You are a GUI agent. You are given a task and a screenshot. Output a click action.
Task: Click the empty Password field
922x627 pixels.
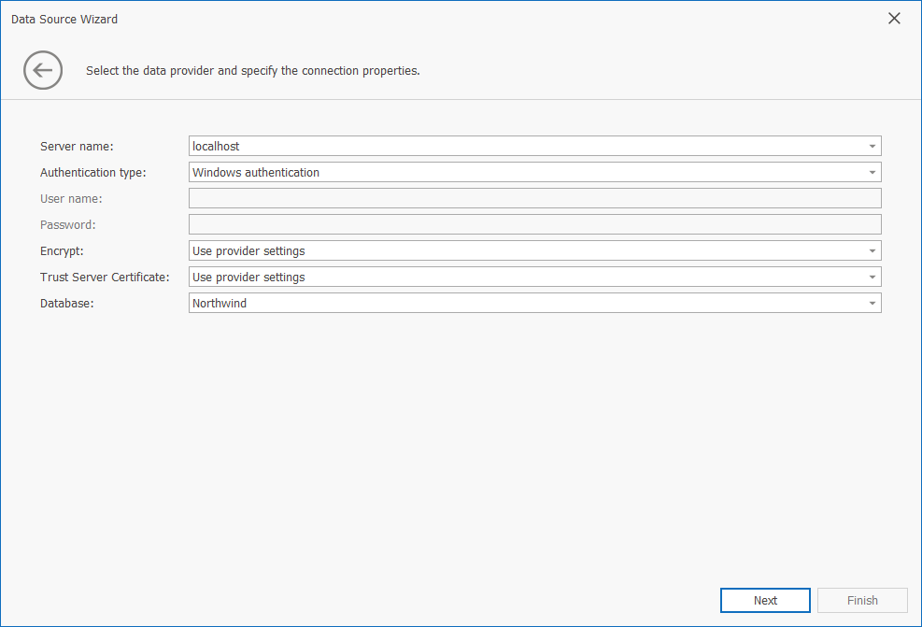(x=534, y=224)
